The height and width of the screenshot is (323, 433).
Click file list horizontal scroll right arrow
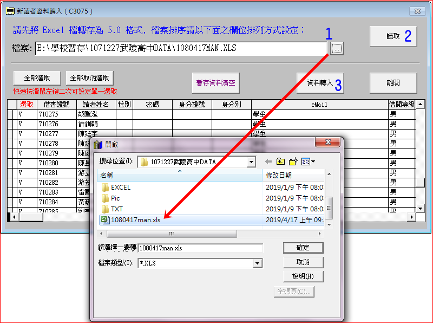[319, 234]
